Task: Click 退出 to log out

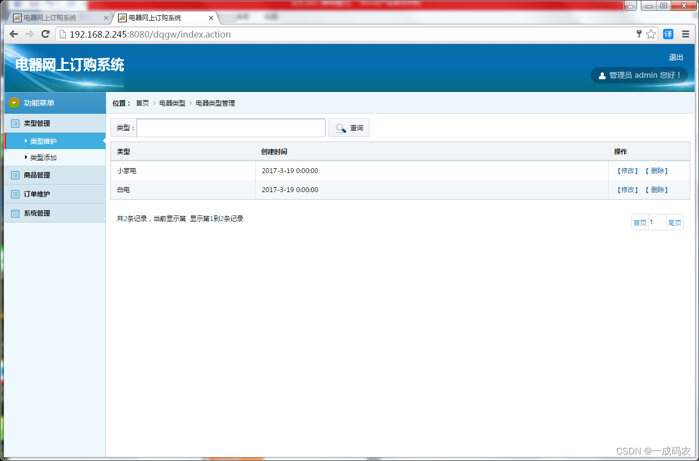Action: click(x=676, y=57)
